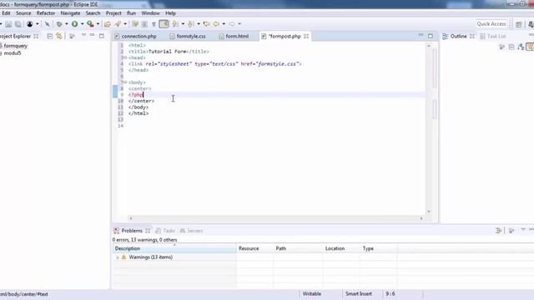Click the Open Type folder icon

point(108,24)
